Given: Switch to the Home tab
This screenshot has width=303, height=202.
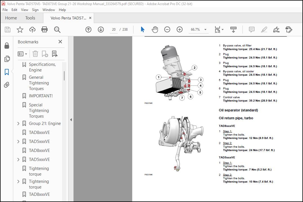Looking at the screenshot, I should [x=11, y=18].
